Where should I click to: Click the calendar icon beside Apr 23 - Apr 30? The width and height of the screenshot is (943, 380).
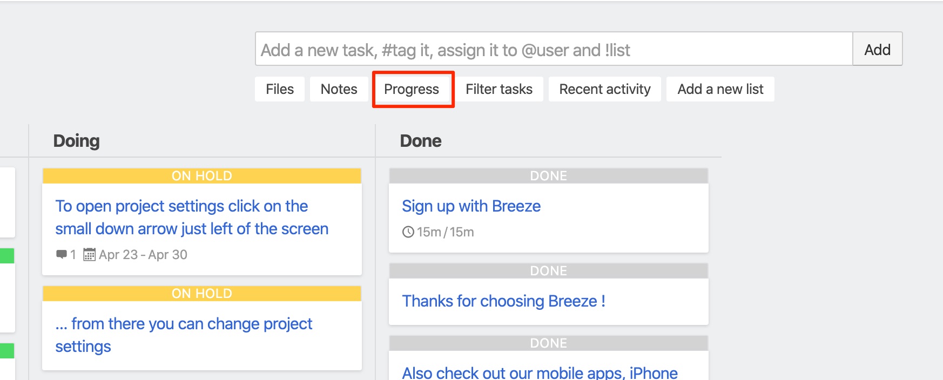pyautogui.click(x=89, y=254)
